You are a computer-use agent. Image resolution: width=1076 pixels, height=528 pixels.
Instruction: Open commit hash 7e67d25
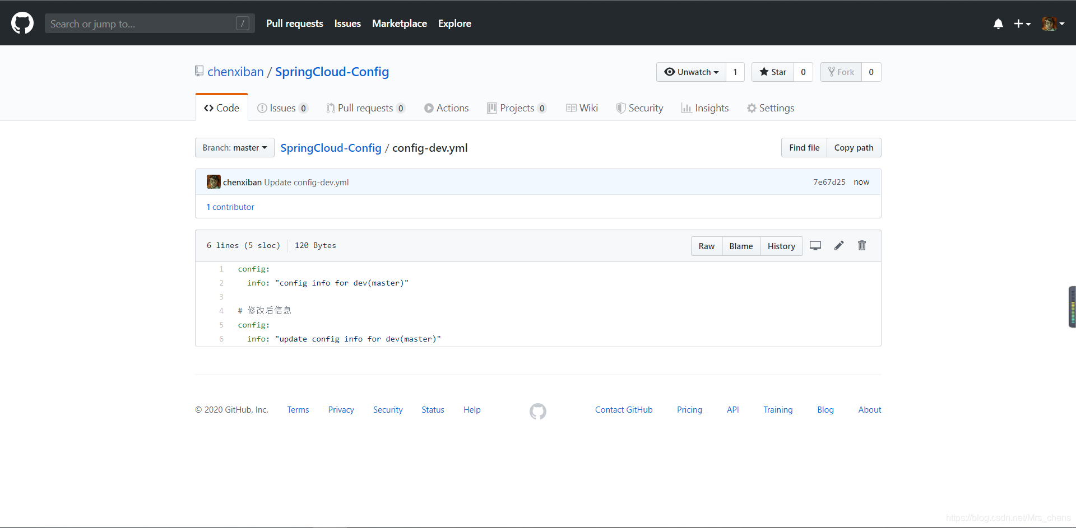pyautogui.click(x=829, y=182)
